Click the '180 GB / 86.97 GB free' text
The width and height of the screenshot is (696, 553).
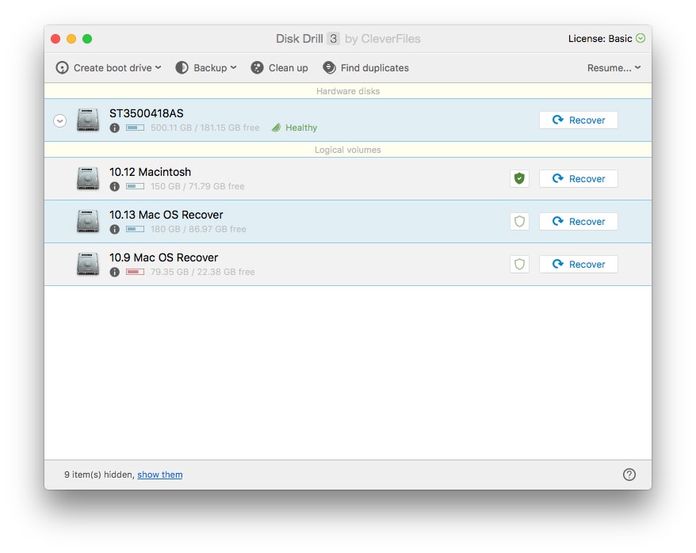pyautogui.click(x=198, y=229)
